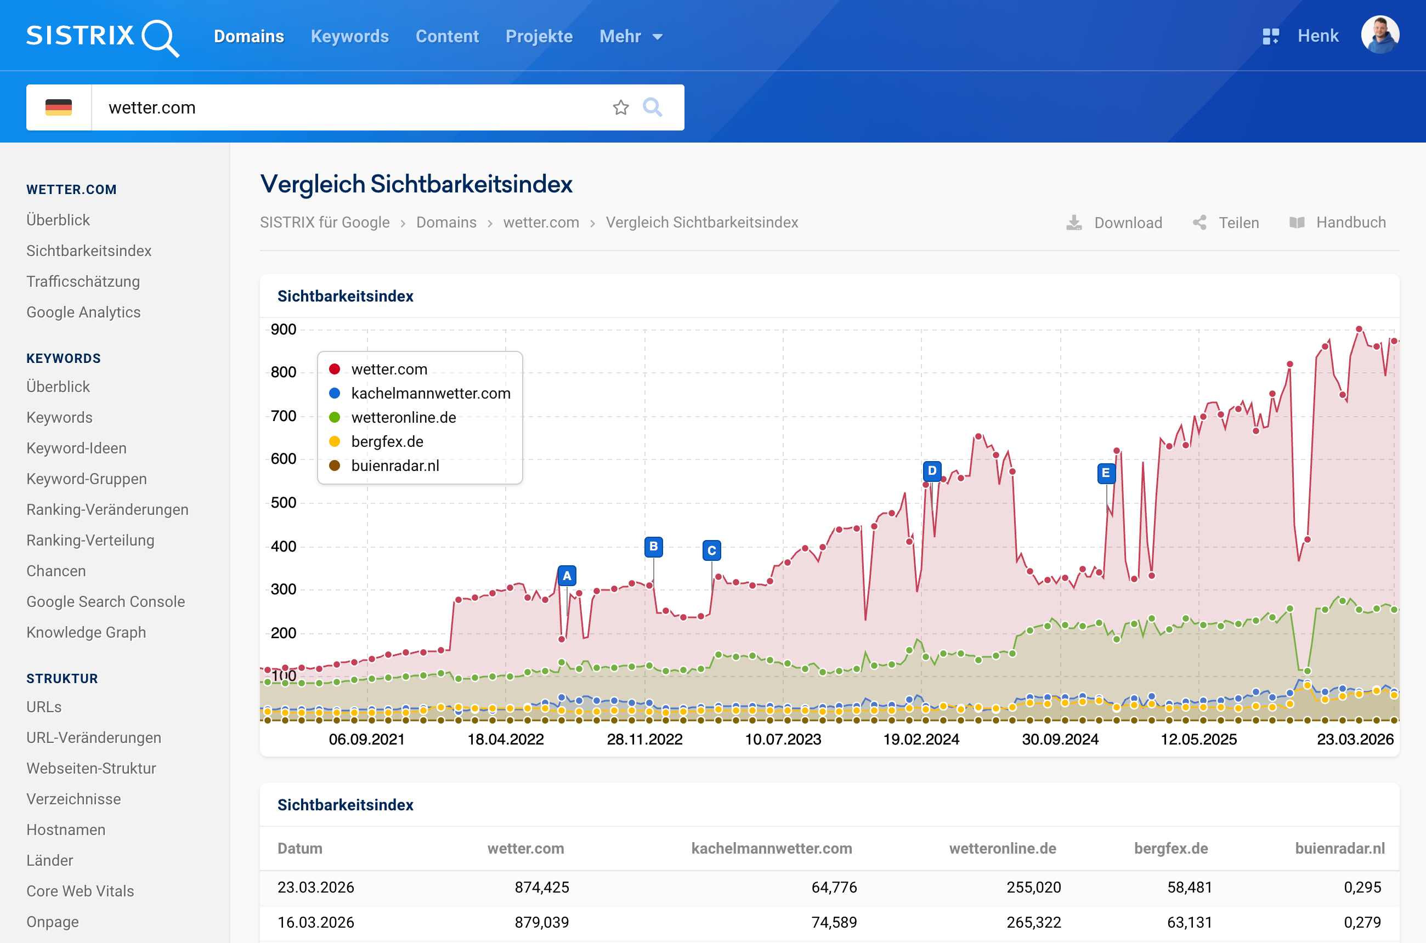Select the value 879,039 in the table
Viewport: 1426px width, 943px height.
pyautogui.click(x=541, y=922)
